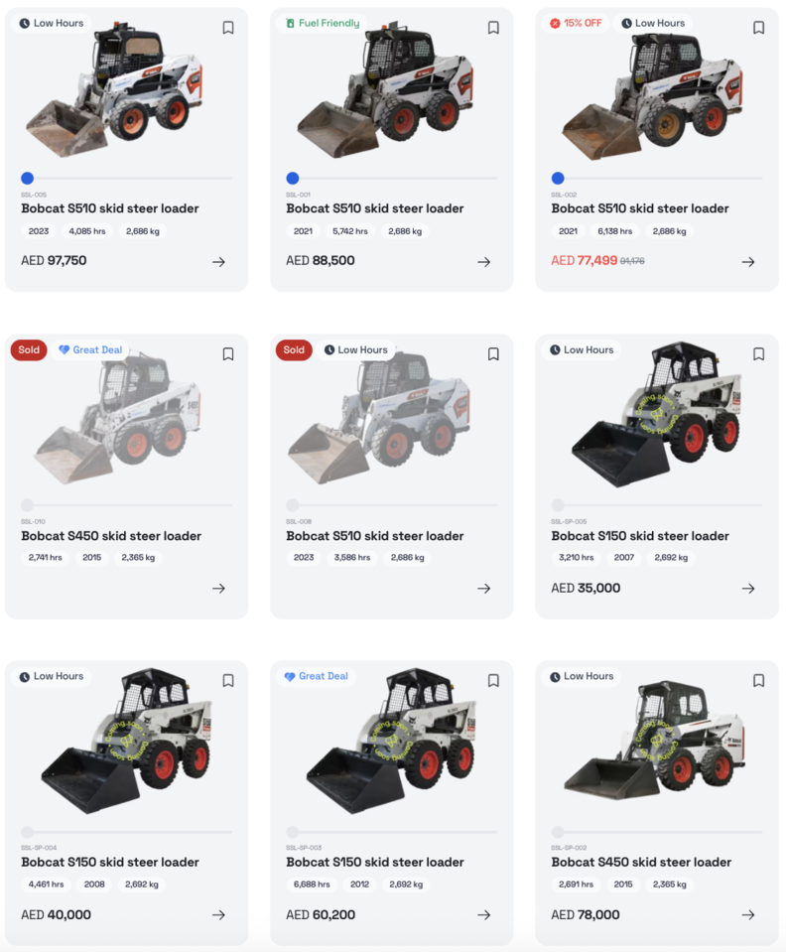Image resolution: width=786 pixels, height=952 pixels.
Task: Bookmark the AED 40,000 Bobcat S150
Action: 228,681
